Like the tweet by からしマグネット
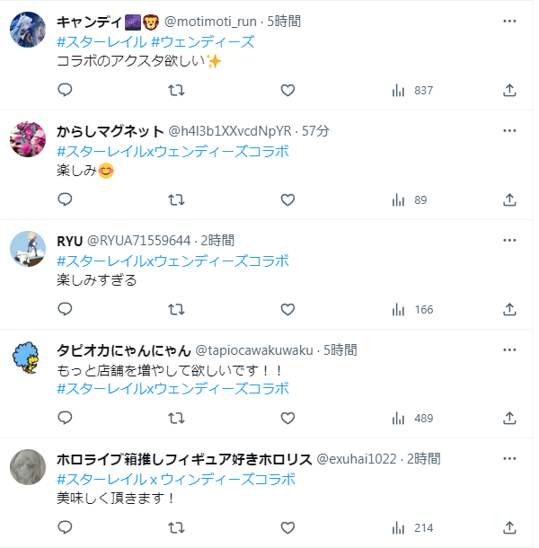This screenshot has width=539, height=548. [287, 199]
